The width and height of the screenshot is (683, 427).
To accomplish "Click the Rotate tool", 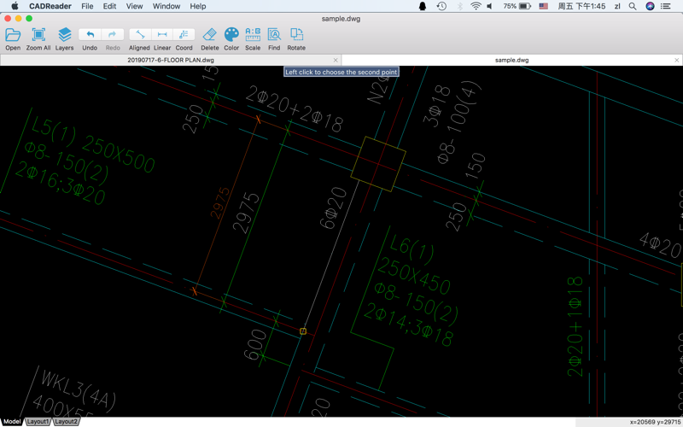I will click(296, 38).
